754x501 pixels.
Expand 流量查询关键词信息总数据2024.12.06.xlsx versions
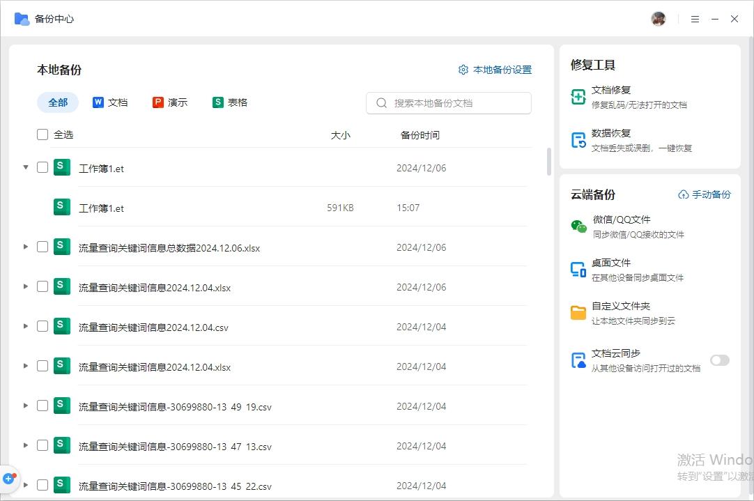26,247
